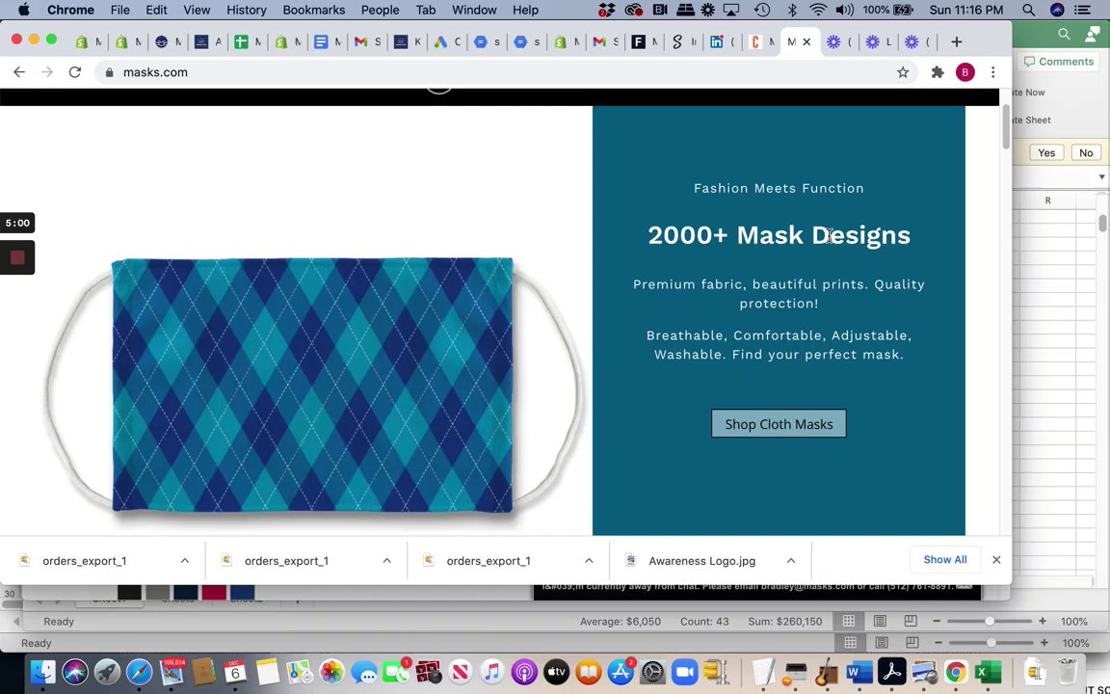Image resolution: width=1110 pixels, height=694 pixels.
Task: Open the Excel formula bar dropdown arrow
Action: coord(1101,177)
